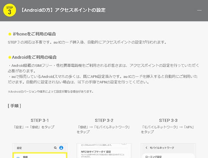The height and width of the screenshot is (158, 208).
Task: Open the STEP 3-2 NFC/おサイフケータイ screenshot
Action: 104,151
